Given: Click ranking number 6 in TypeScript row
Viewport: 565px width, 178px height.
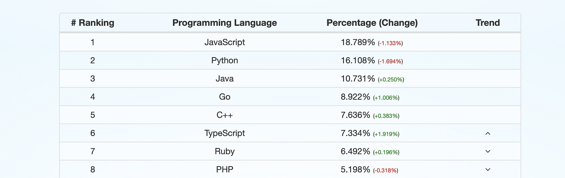Looking at the screenshot, I should (93, 133).
